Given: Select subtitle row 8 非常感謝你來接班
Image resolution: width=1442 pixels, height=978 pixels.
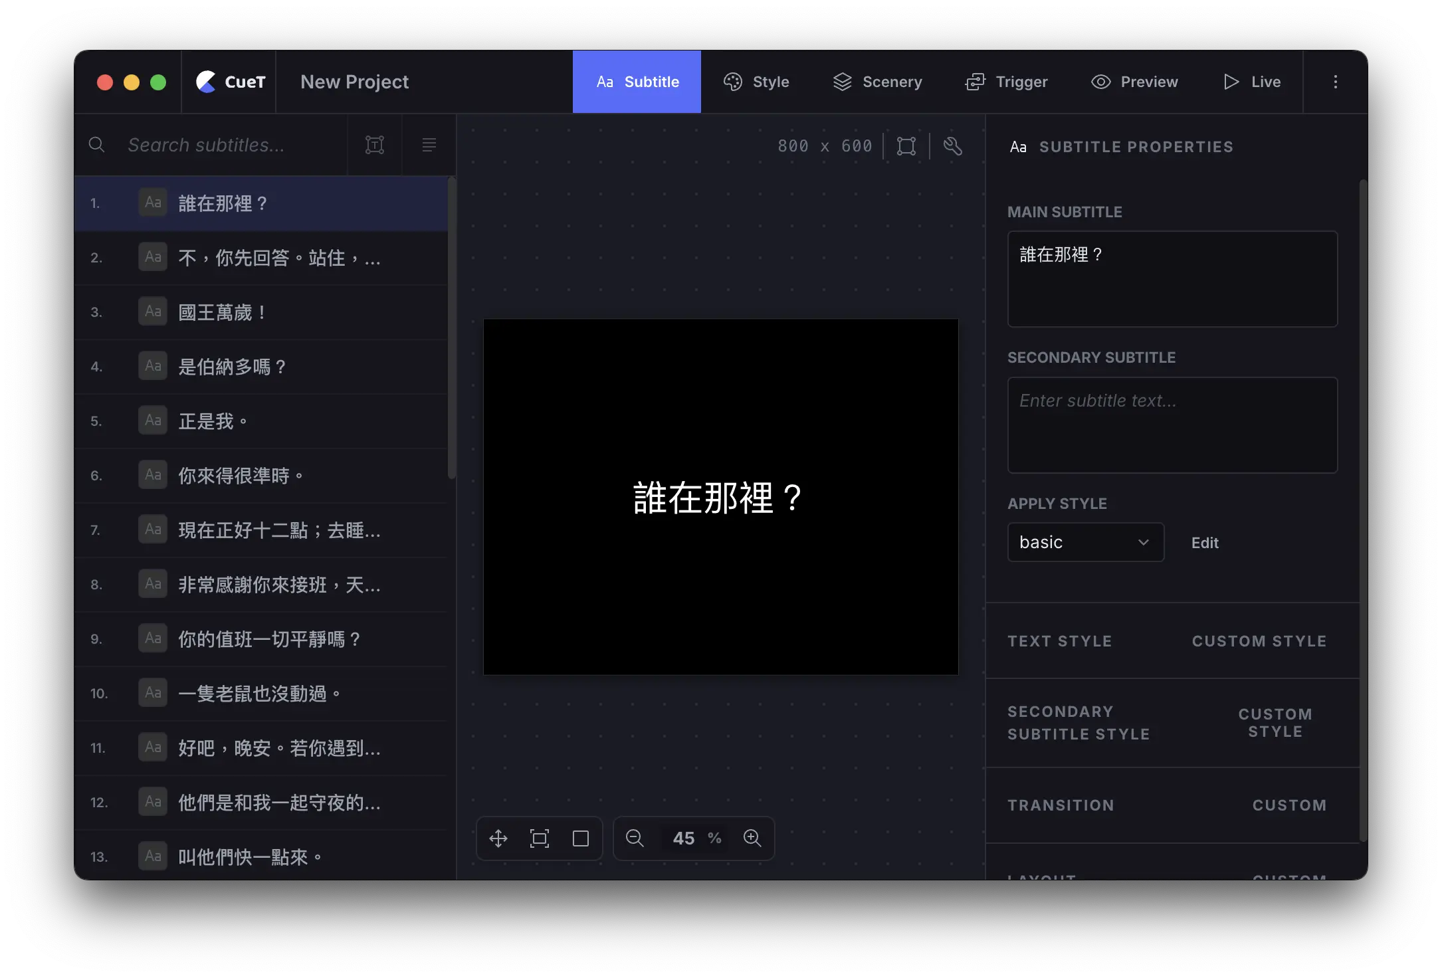Looking at the screenshot, I should pos(261,585).
